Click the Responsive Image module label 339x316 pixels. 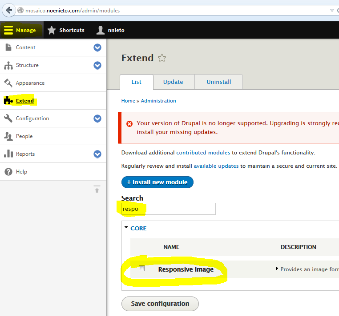click(x=186, y=269)
